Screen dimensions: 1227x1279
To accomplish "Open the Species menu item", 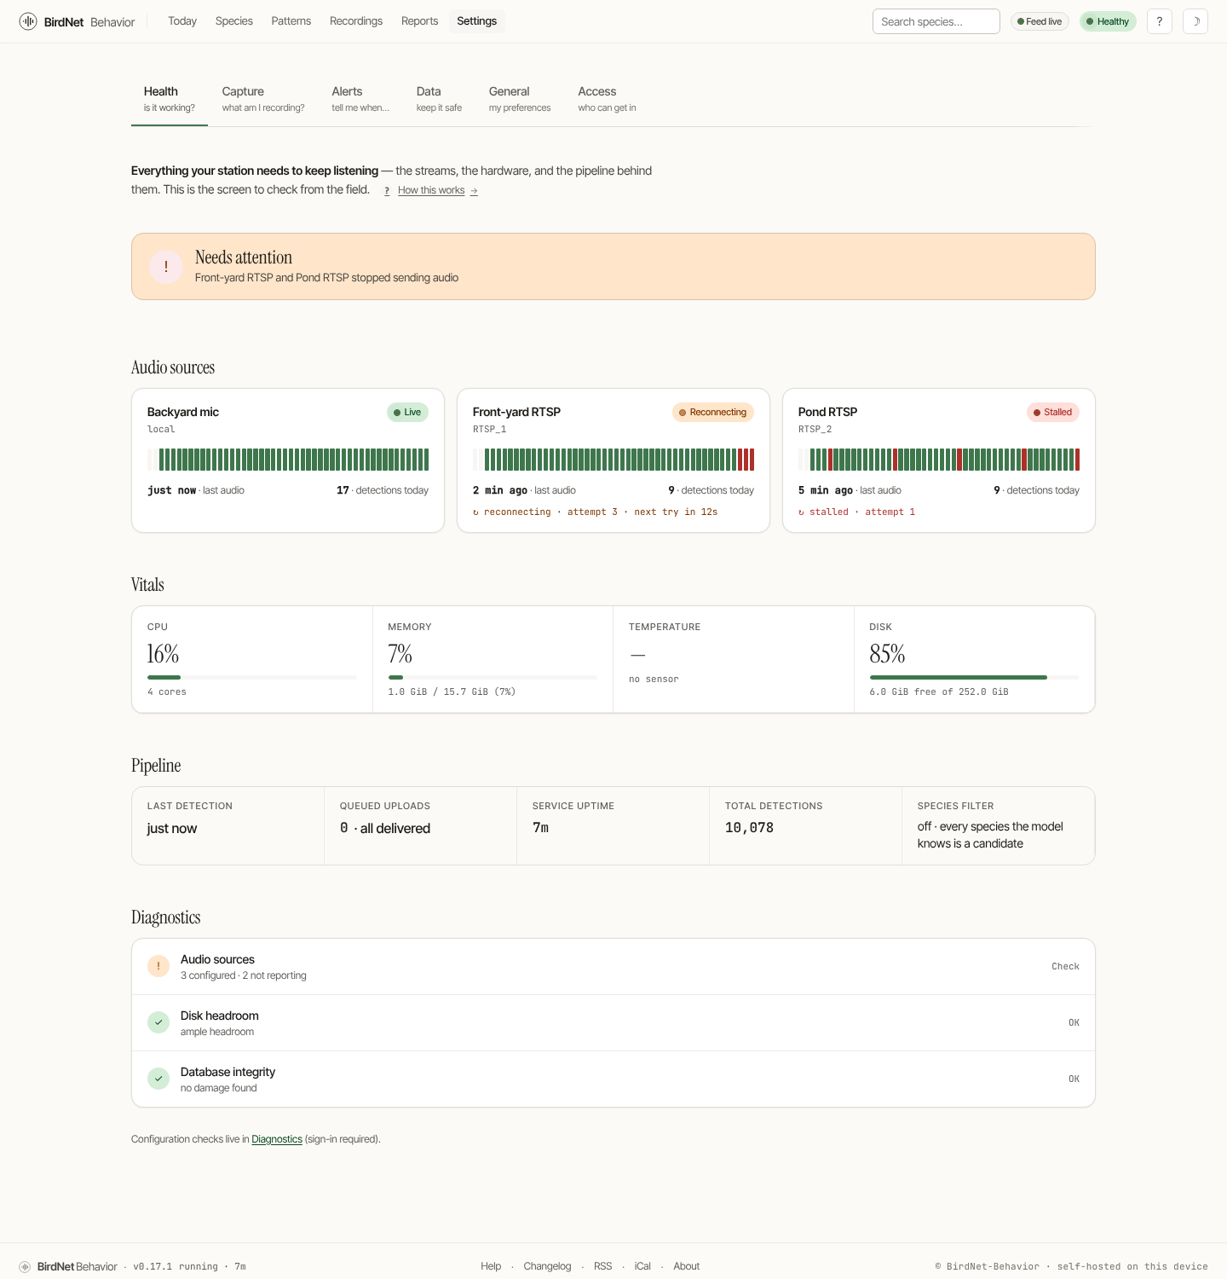I will coord(234,21).
